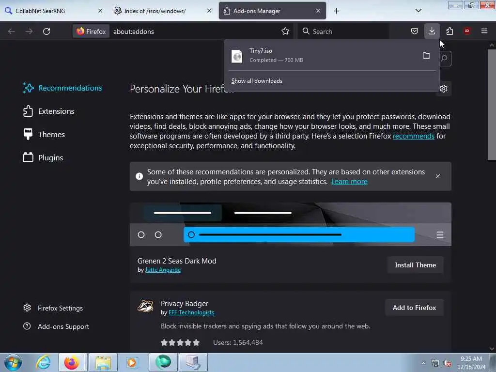The height and width of the screenshot is (372, 496).
Task: Click the Themes paintbrush icon
Action: 28,135
